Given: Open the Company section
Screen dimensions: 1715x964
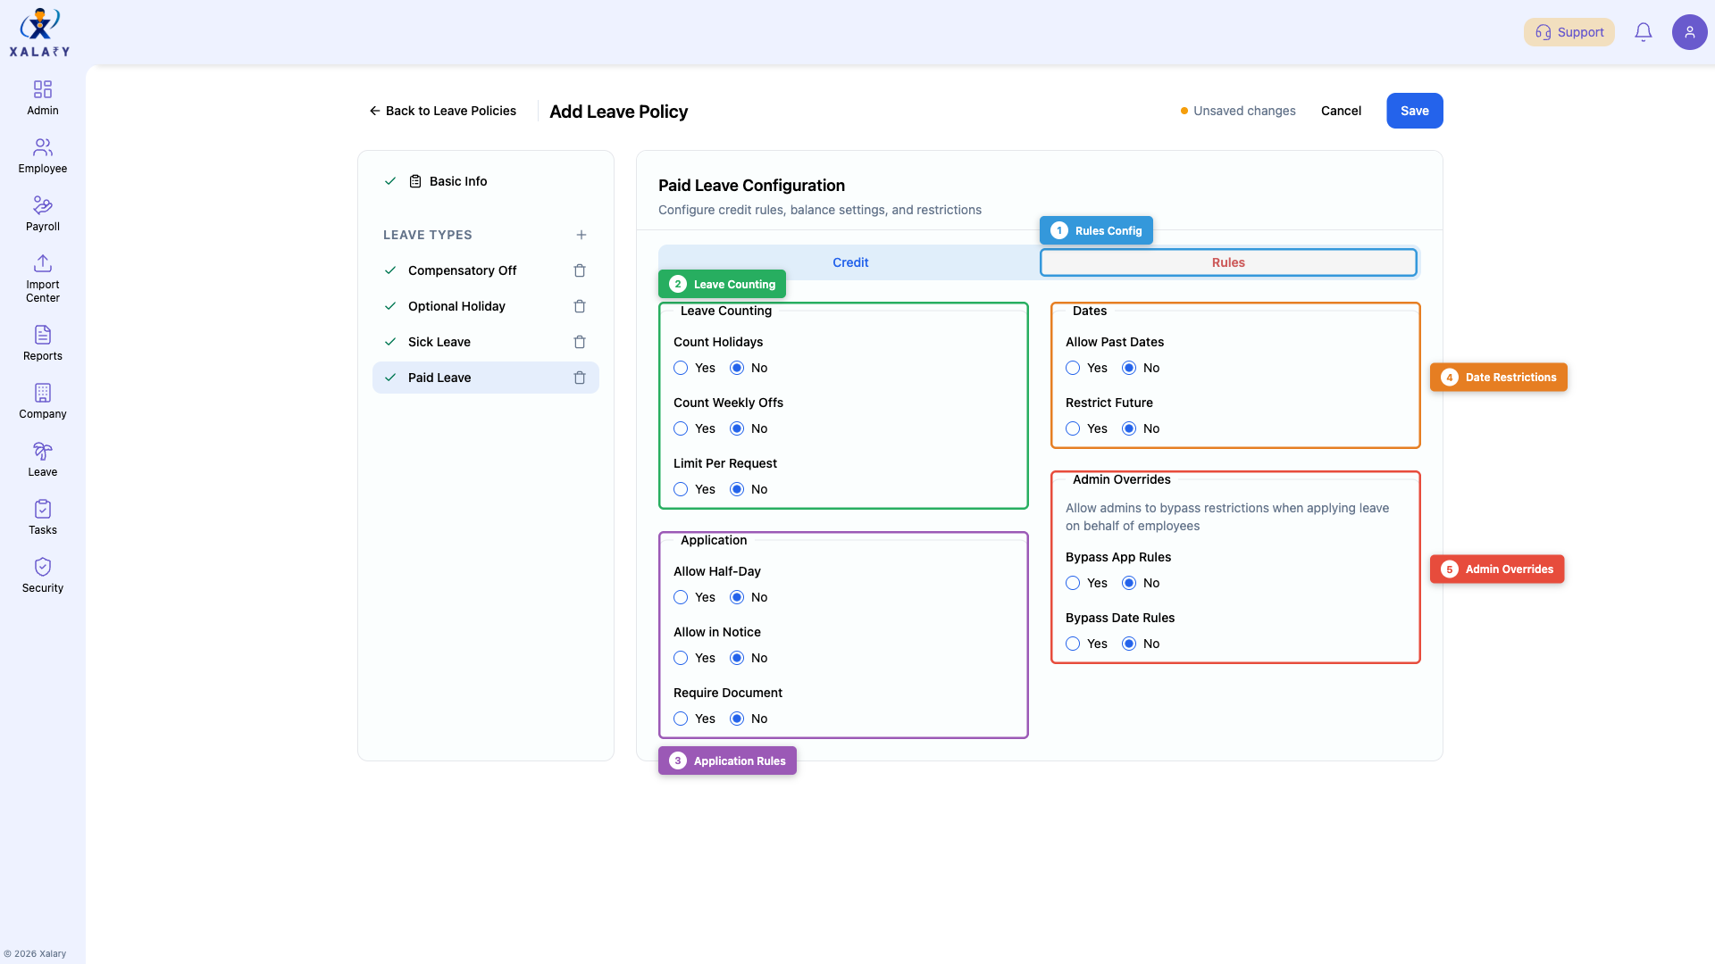Looking at the screenshot, I should [42, 400].
